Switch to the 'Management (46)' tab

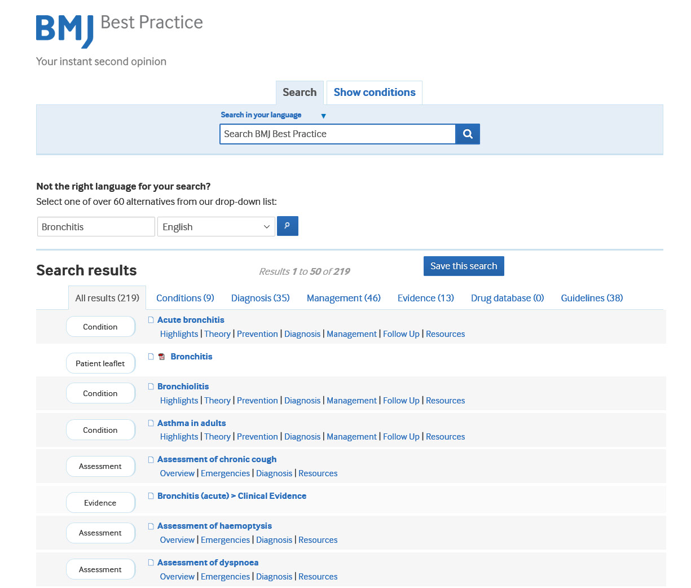pos(344,298)
